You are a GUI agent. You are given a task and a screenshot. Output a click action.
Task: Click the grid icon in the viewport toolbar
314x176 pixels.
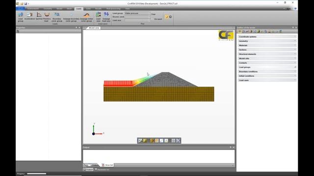pyautogui.click(x=173, y=141)
